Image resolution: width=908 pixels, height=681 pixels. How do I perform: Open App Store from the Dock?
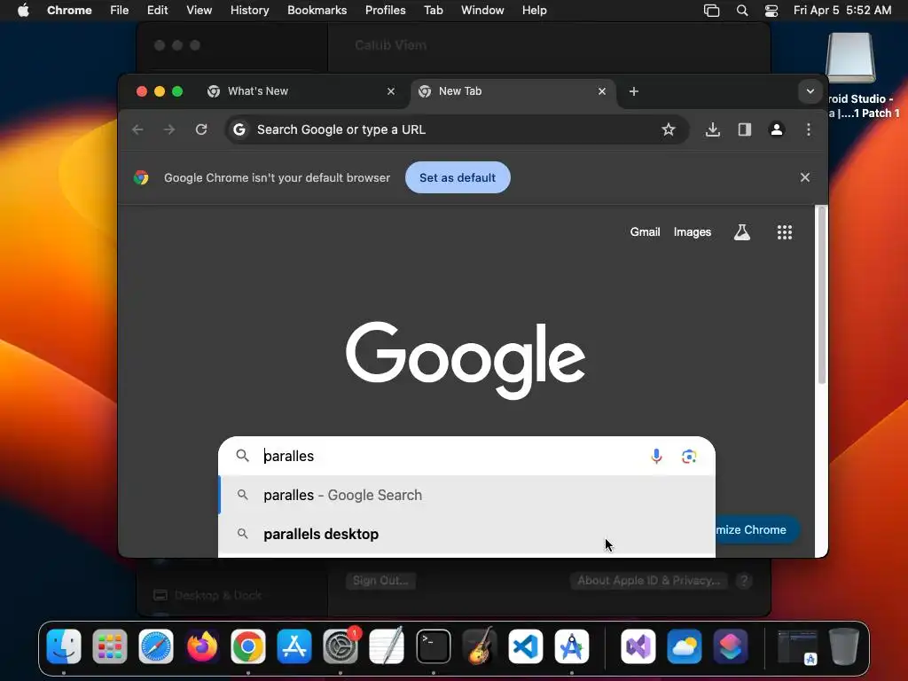(x=294, y=646)
